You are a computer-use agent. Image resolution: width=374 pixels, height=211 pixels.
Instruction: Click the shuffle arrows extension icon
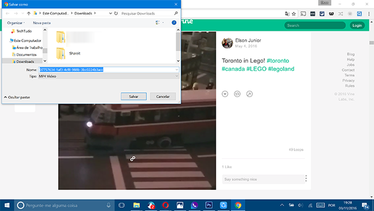pos(341,14)
